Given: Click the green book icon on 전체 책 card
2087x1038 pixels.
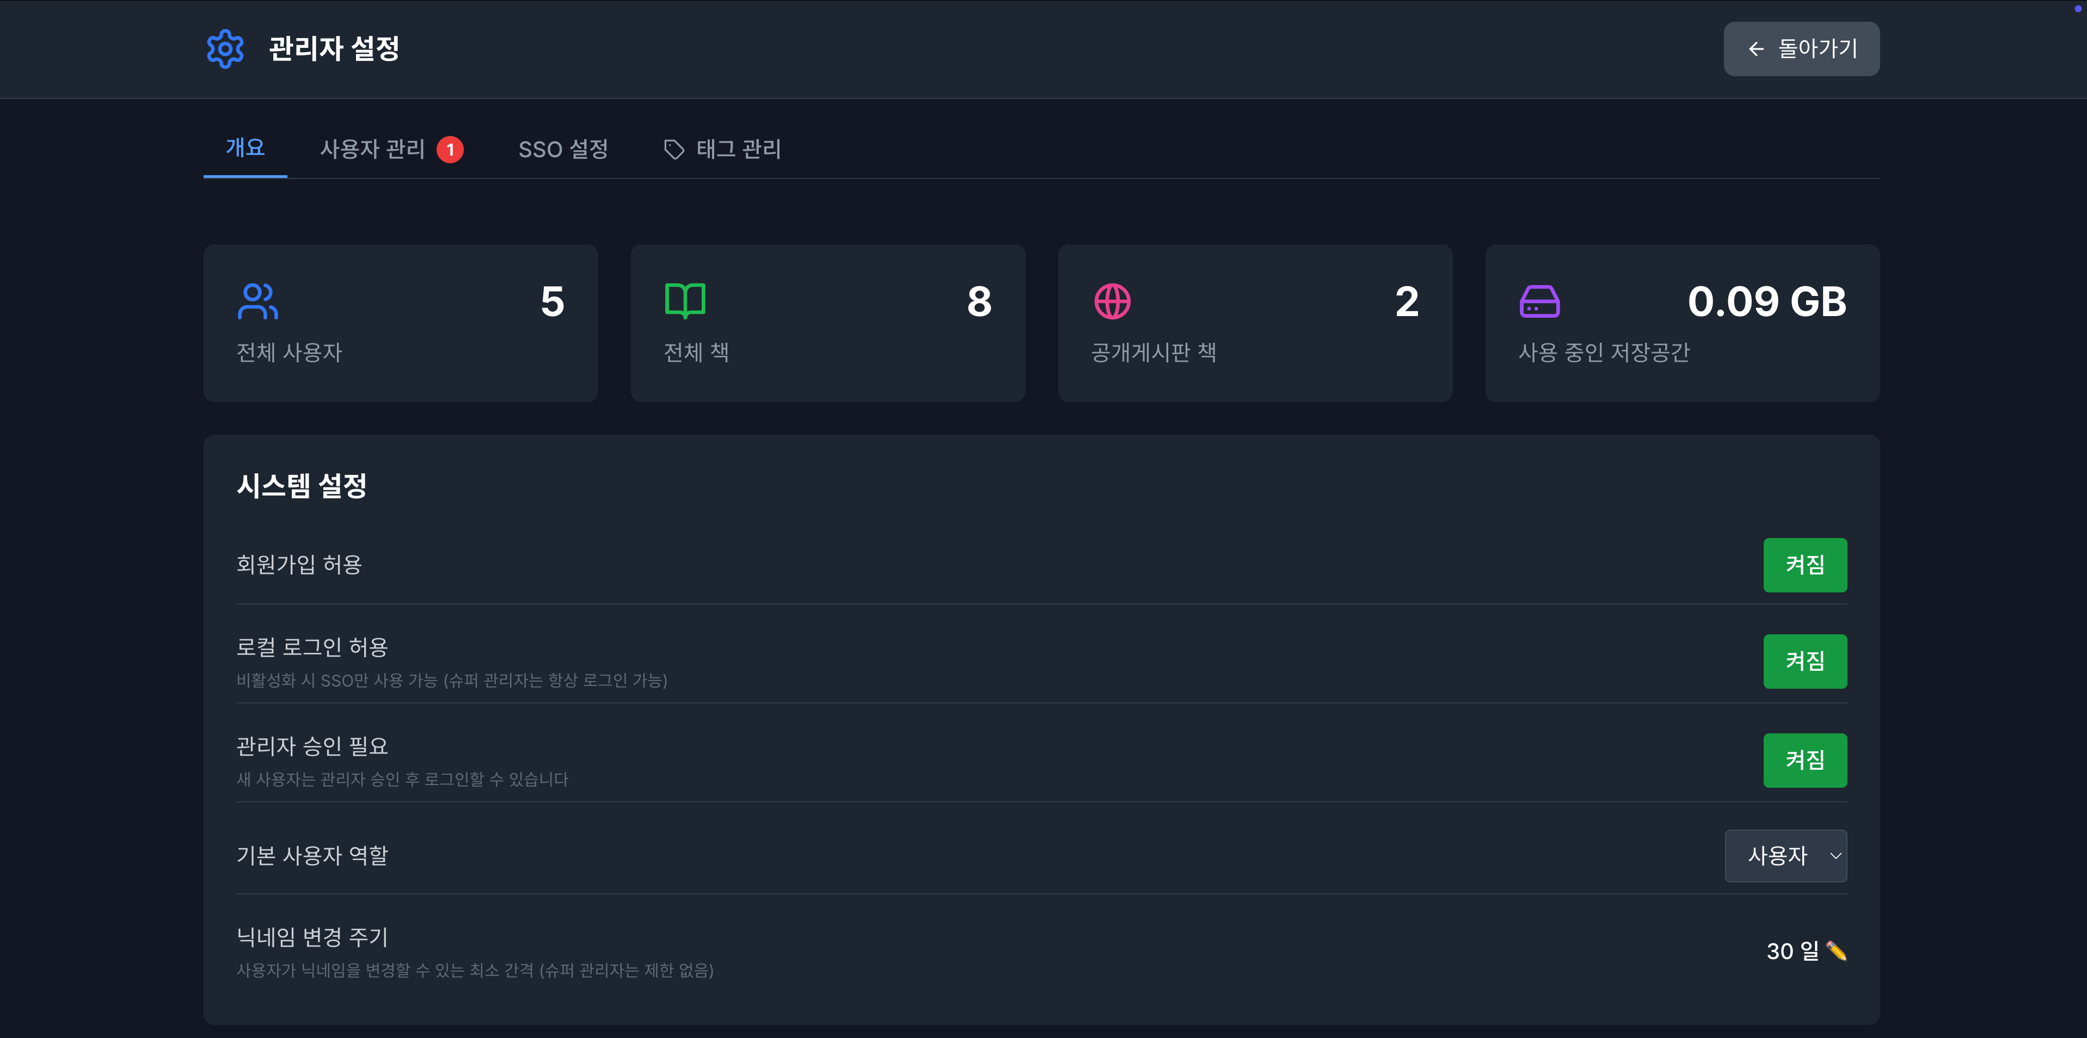Looking at the screenshot, I should click(x=686, y=300).
